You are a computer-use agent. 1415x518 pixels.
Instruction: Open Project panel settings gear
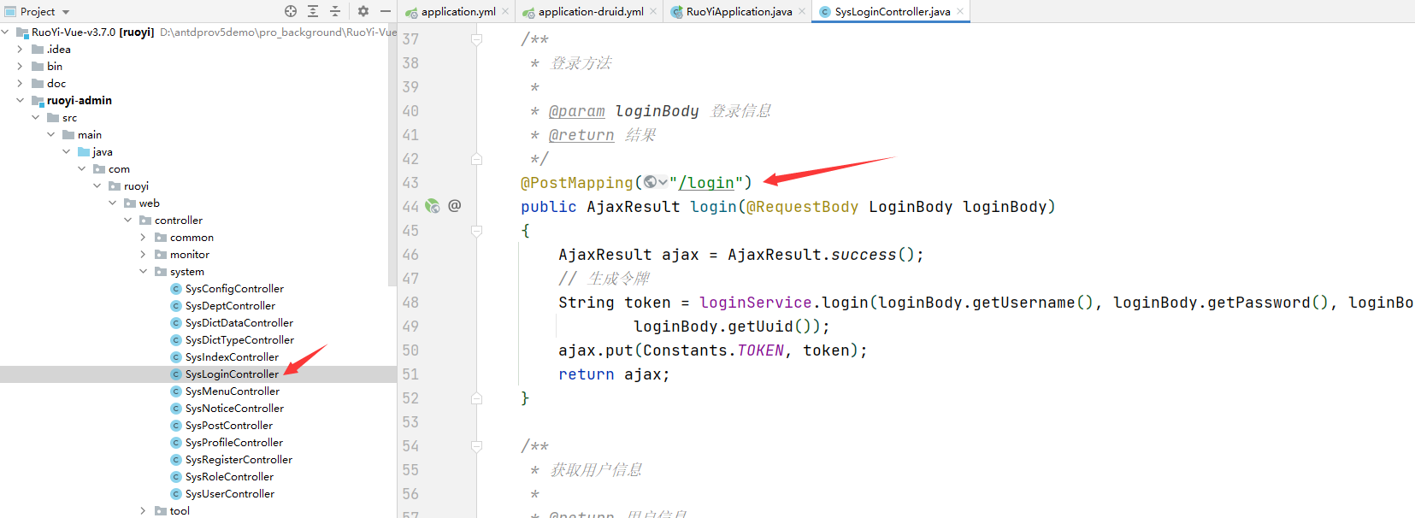[363, 11]
